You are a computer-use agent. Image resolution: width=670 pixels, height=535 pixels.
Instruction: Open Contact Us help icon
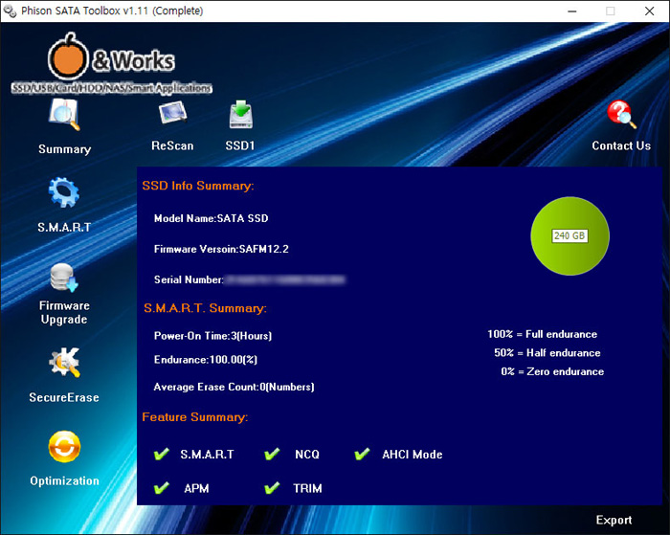pyautogui.click(x=621, y=114)
